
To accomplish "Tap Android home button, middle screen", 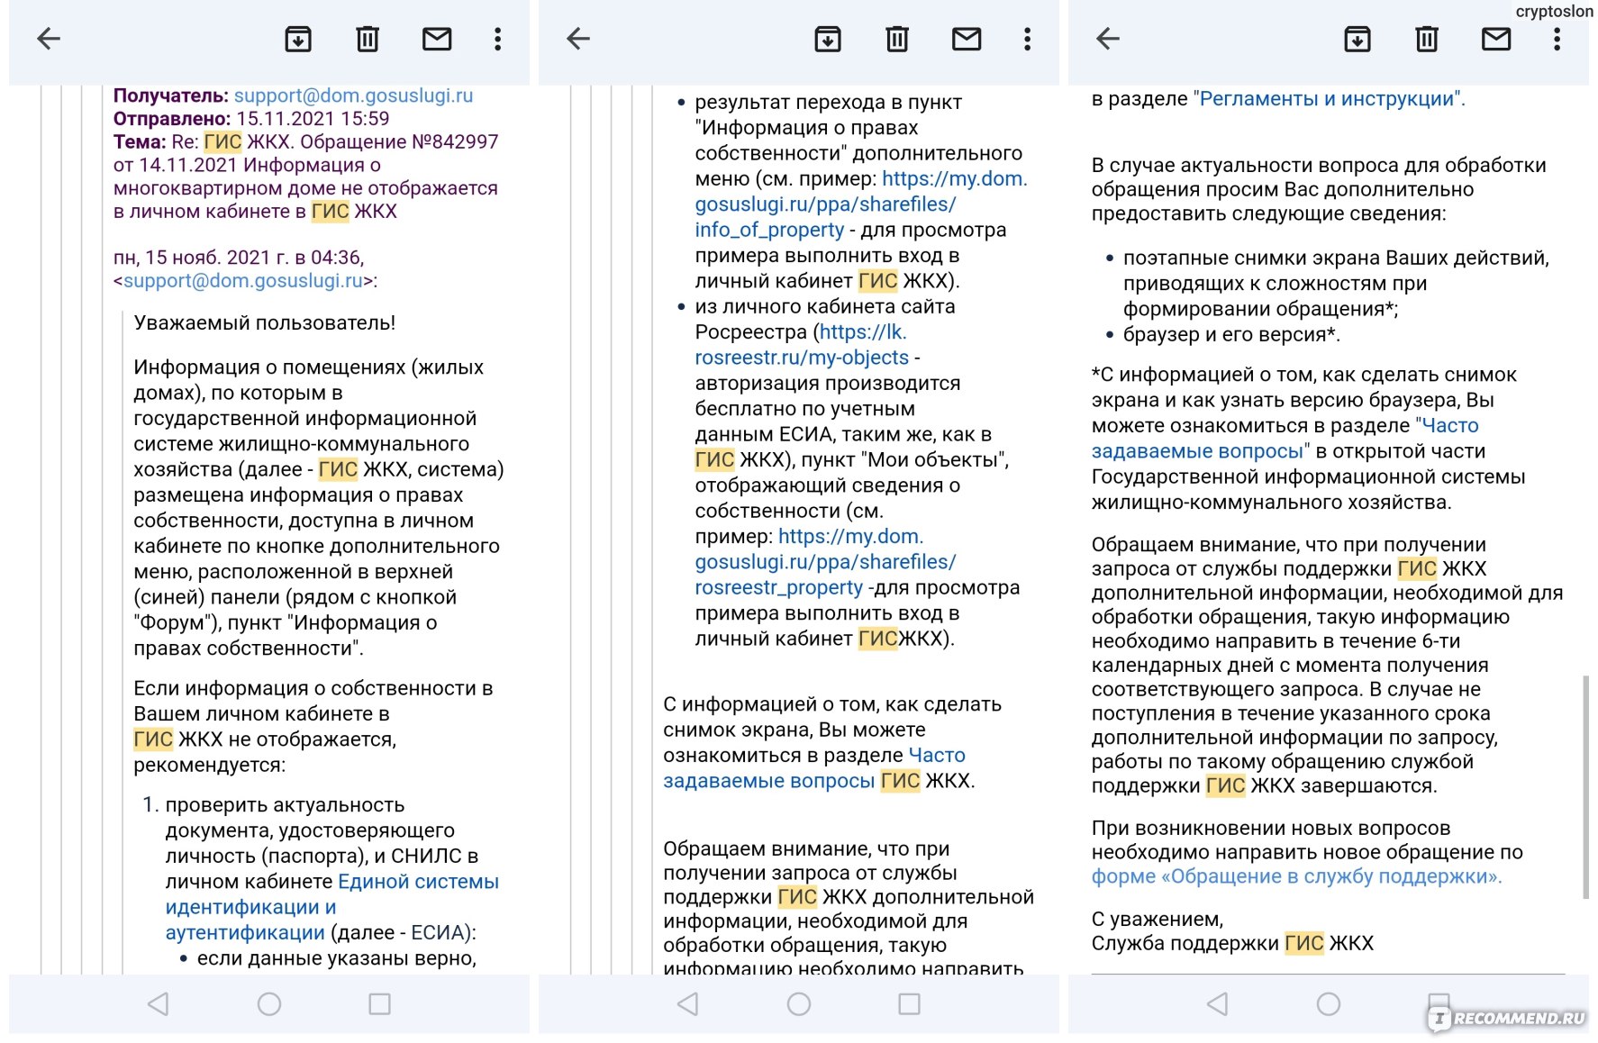I will coord(799,1003).
